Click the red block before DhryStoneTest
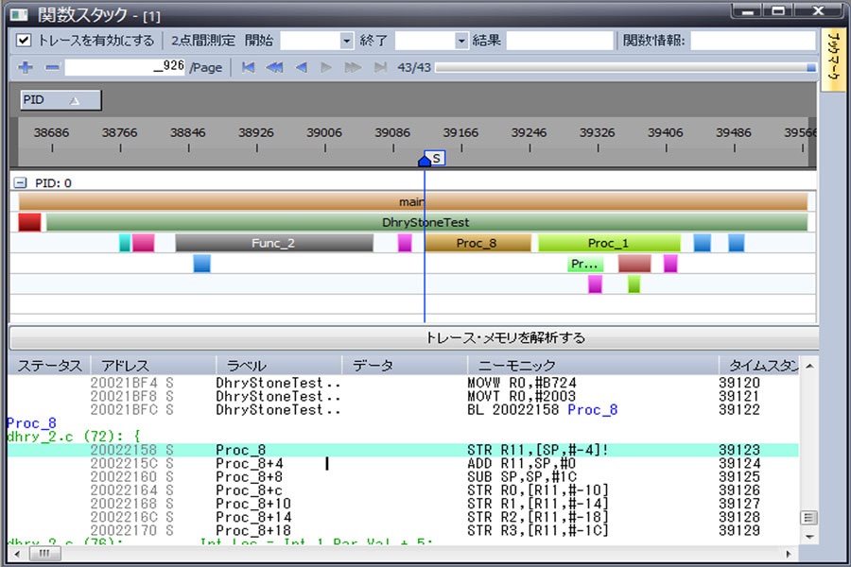The width and height of the screenshot is (851, 567). (29, 222)
